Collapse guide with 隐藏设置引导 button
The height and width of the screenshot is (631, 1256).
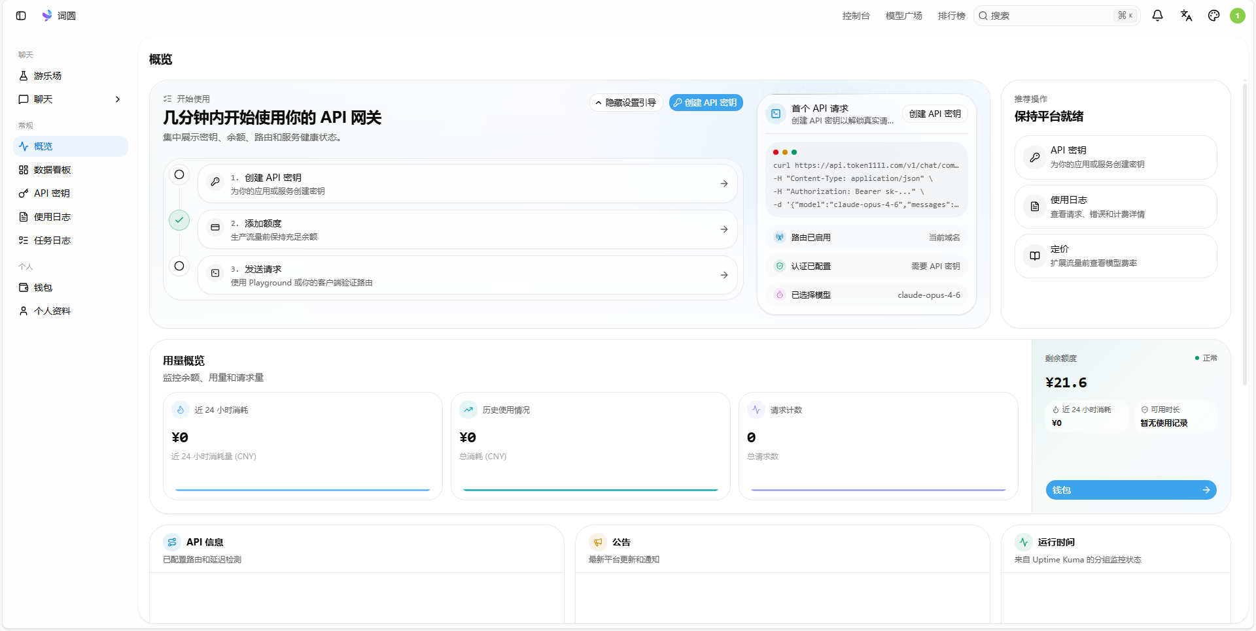627,103
